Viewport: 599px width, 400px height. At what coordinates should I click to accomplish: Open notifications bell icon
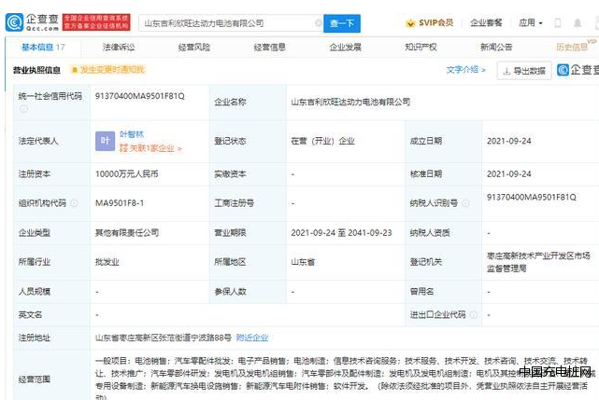(x=578, y=23)
